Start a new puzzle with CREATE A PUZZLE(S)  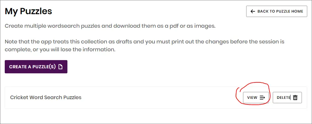(x=36, y=67)
